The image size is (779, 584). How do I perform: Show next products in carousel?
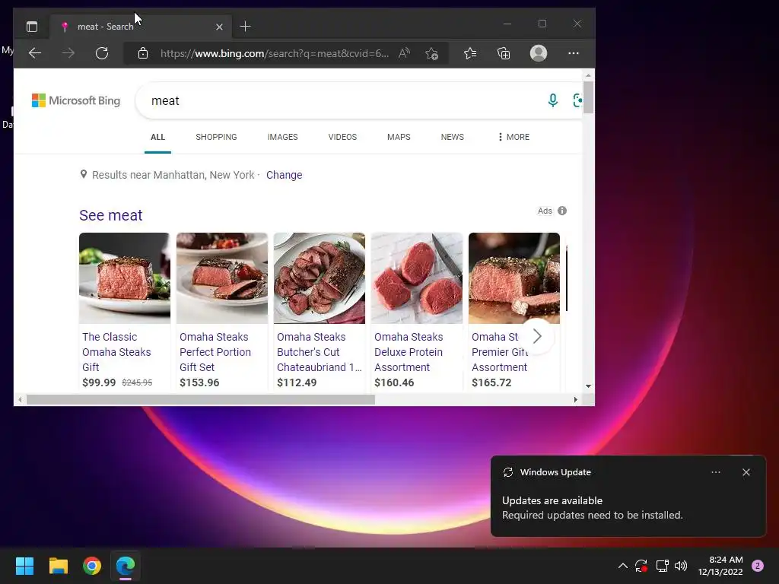pos(536,336)
